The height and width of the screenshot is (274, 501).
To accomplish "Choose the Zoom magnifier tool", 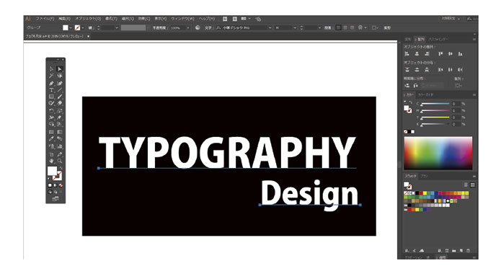I will (60, 161).
